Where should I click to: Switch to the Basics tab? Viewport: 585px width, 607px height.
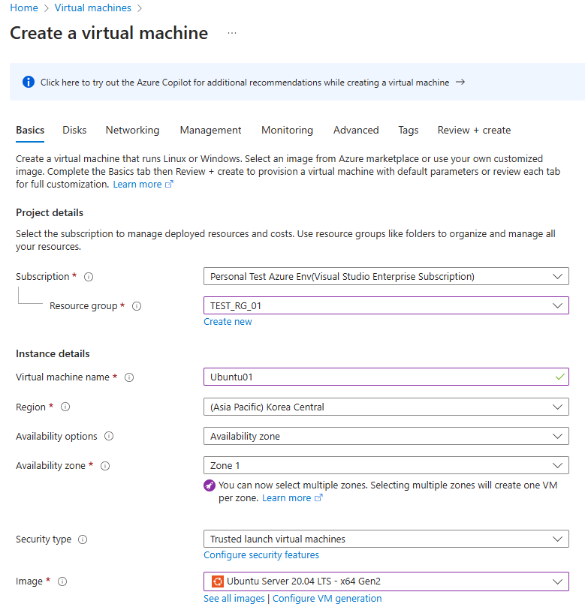click(x=30, y=131)
